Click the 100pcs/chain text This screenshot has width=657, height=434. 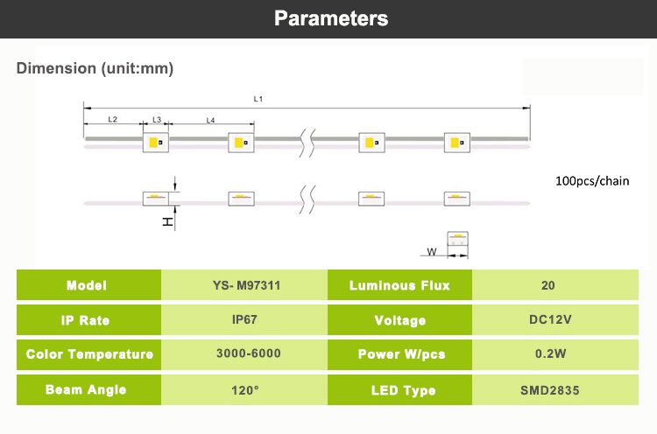592,181
